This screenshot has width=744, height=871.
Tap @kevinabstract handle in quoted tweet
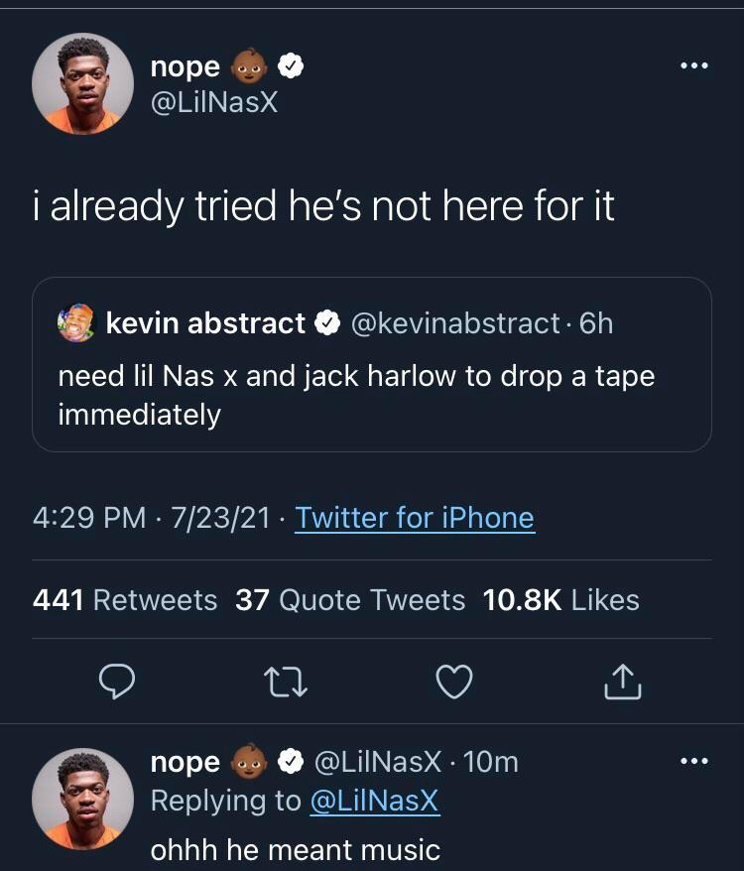pyautogui.click(x=455, y=323)
